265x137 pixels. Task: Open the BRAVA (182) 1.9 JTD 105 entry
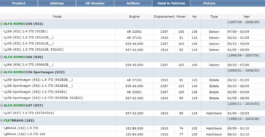tap(26, 134)
